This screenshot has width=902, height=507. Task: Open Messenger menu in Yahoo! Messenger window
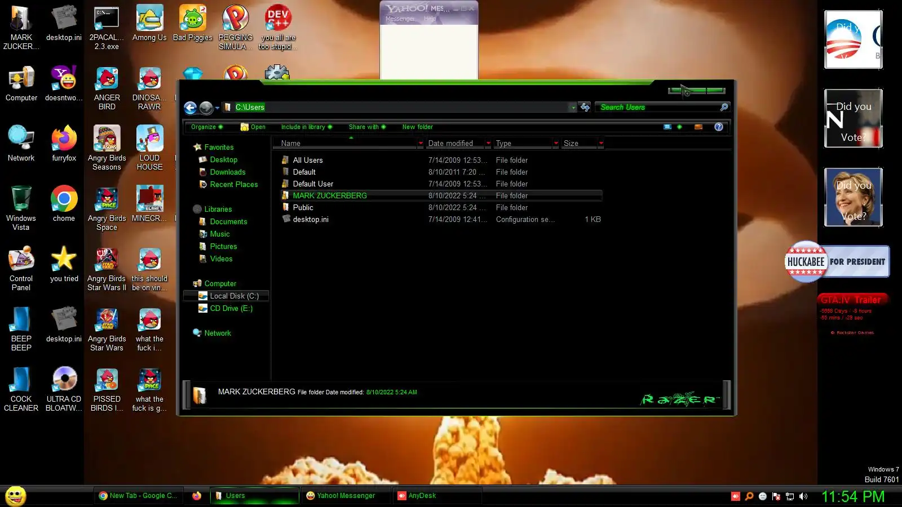coord(400,19)
